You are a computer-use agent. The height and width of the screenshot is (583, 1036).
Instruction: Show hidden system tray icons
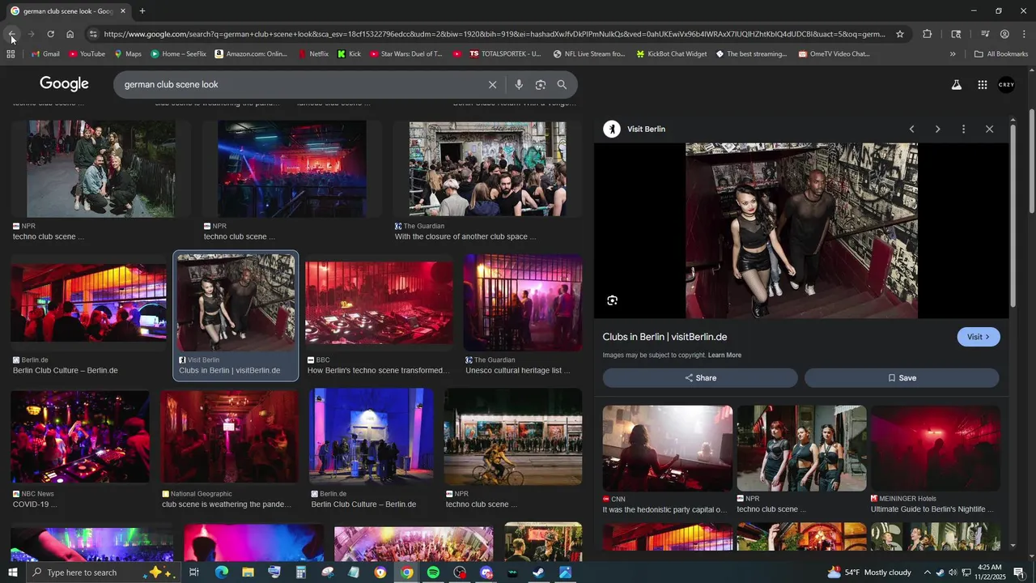pyautogui.click(x=927, y=572)
